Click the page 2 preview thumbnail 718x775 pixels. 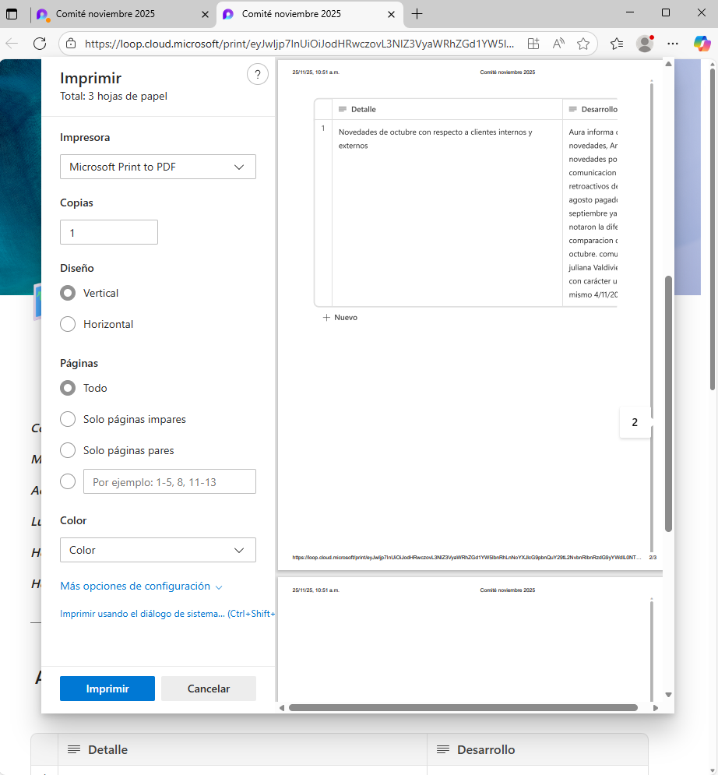pyautogui.click(x=470, y=315)
